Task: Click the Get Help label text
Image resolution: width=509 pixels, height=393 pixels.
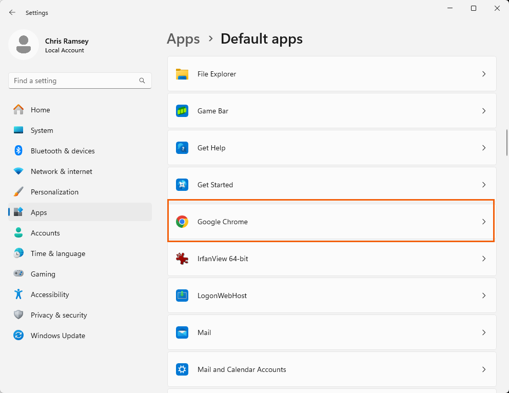Action: tap(211, 148)
